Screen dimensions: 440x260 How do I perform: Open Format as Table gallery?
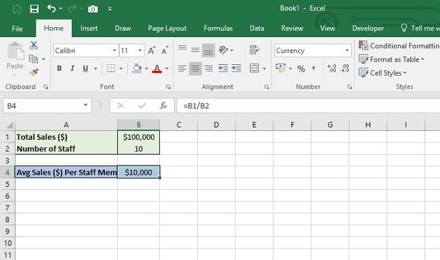(392, 59)
